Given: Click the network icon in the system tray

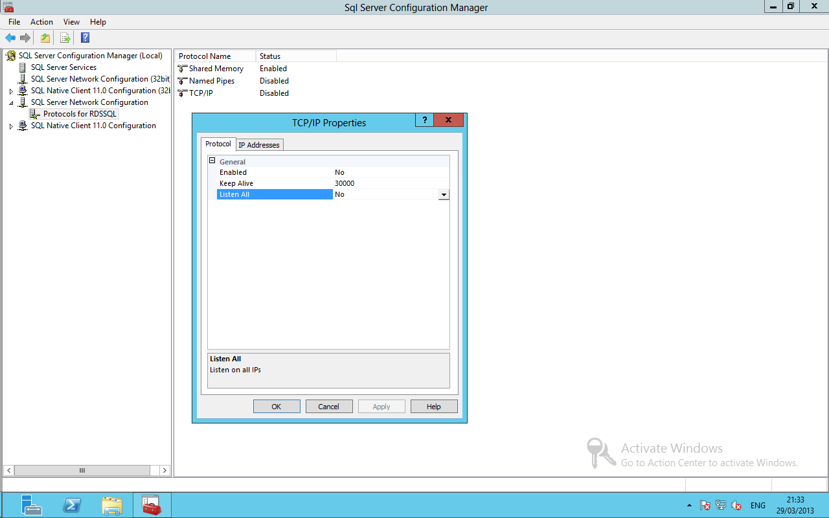Looking at the screenshot, I should 721,505.
